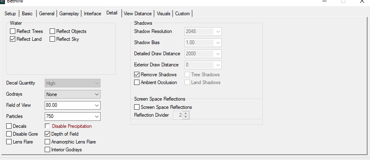The width and height of the screenshot is (370, 160).
Task: Select the Custom tab
Action: 183,14
